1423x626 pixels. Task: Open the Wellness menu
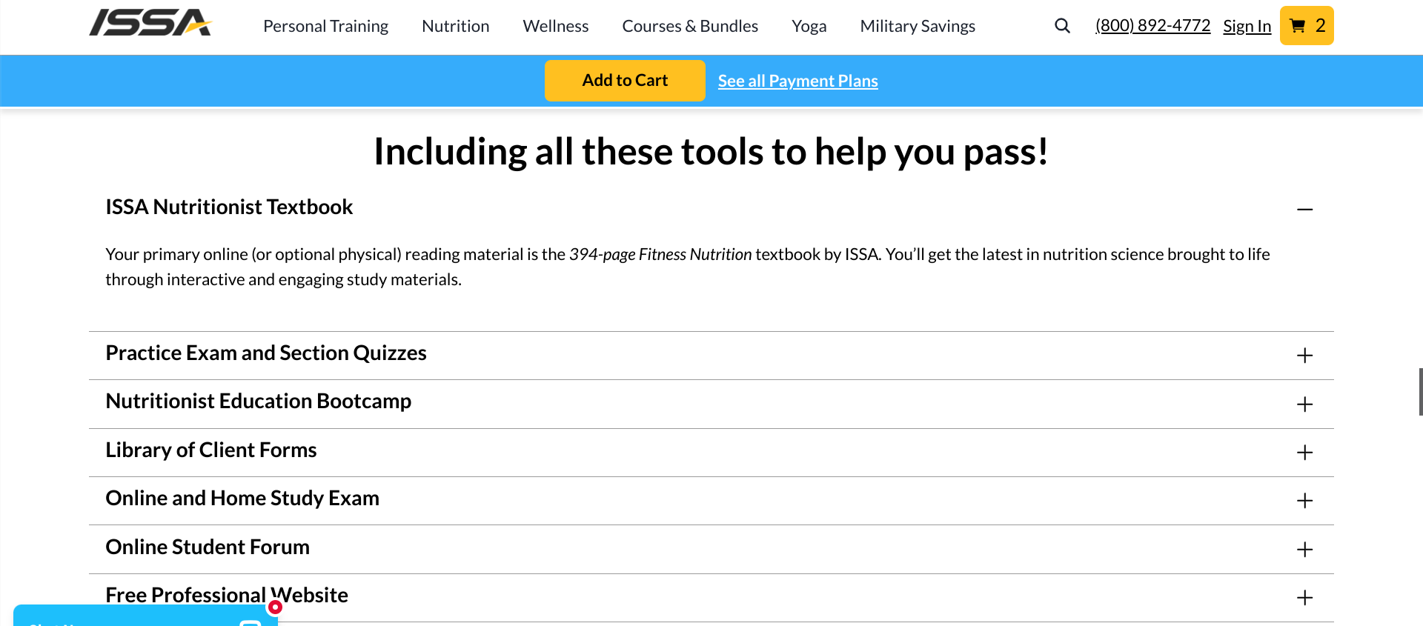pyautogui.click(x=555, y=27)
